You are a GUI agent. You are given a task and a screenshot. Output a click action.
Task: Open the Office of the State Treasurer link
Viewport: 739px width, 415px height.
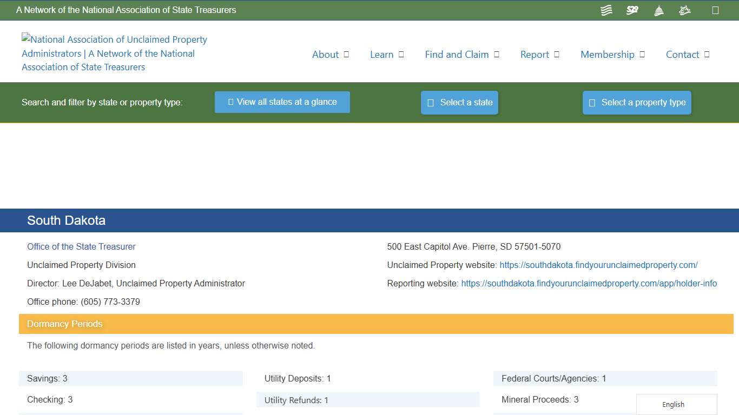coord(81,246)
